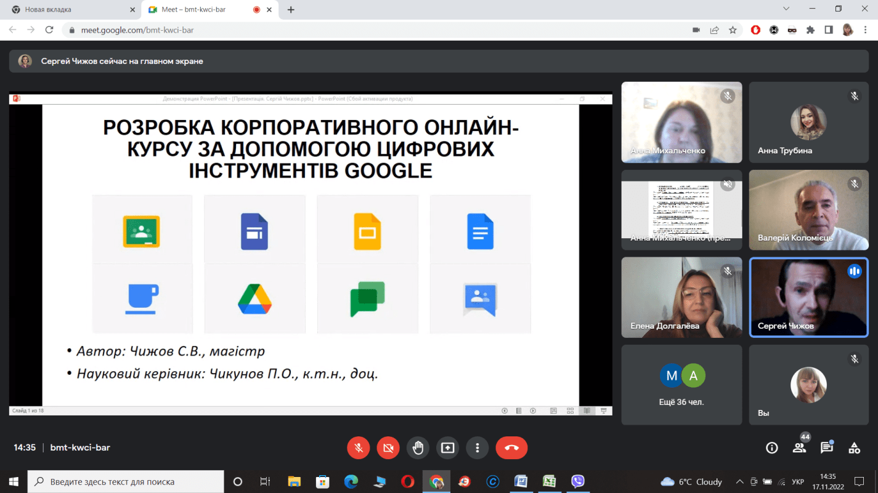
Task: Click Анна Трубина's participant tile
Action: (808, 122)
